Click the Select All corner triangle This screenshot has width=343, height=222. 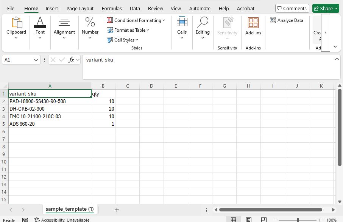(x=4, y=86)
